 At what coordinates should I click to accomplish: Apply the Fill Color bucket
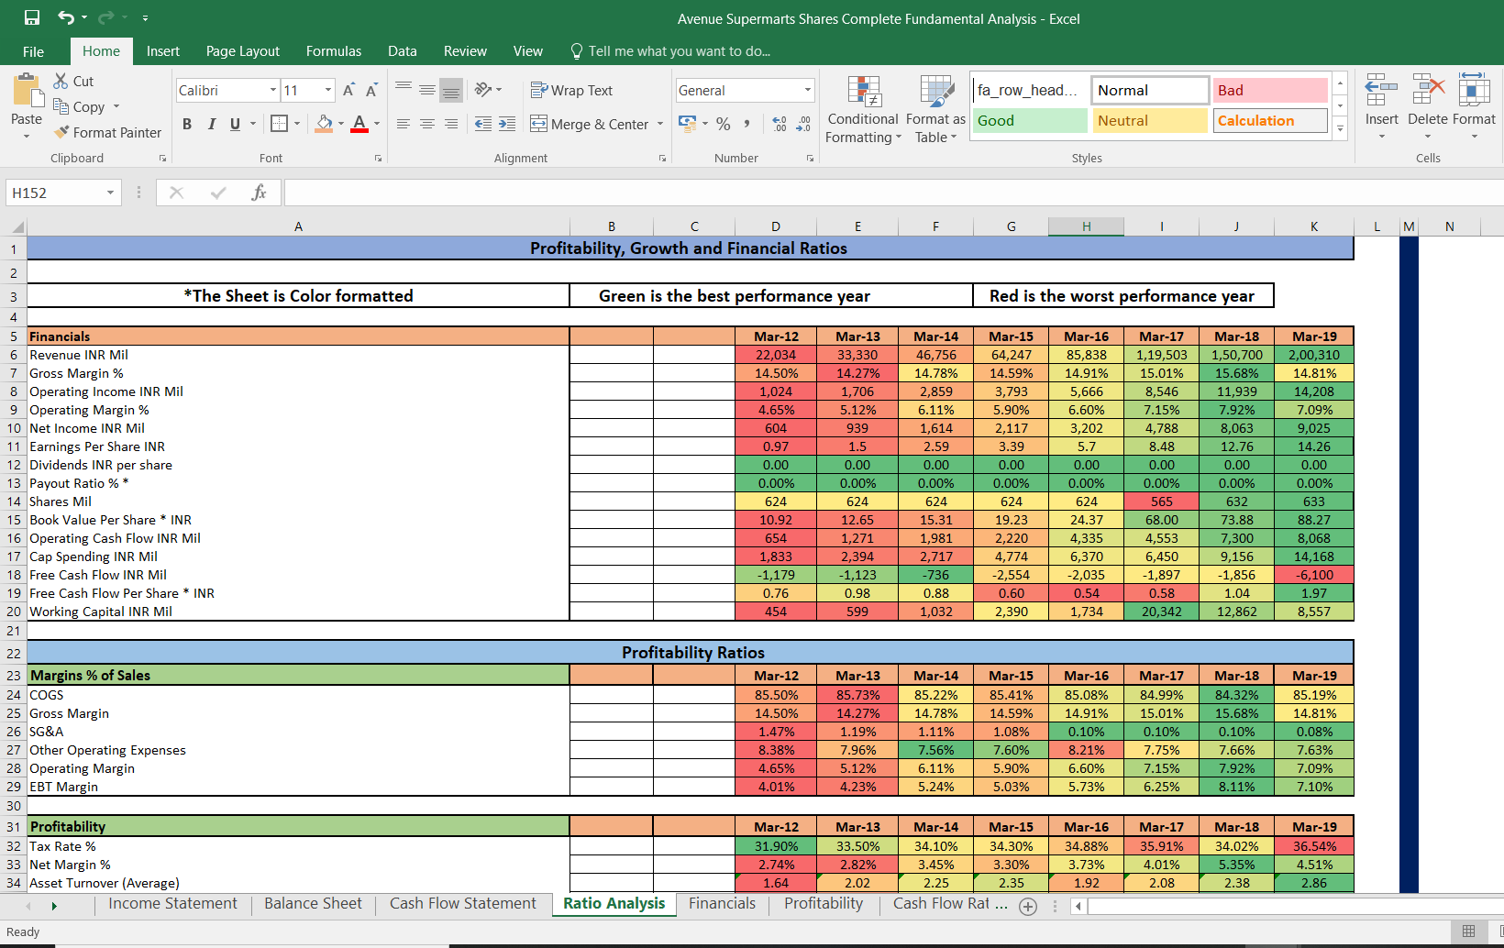pyautogui.click(x=324, y=123)
